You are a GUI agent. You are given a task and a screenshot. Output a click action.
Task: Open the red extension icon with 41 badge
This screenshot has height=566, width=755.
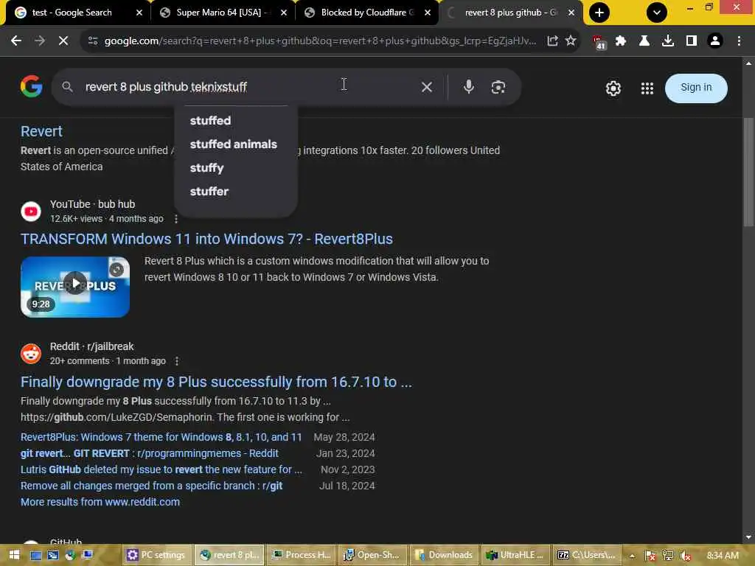pyautogui.click(x=599, y=42)
